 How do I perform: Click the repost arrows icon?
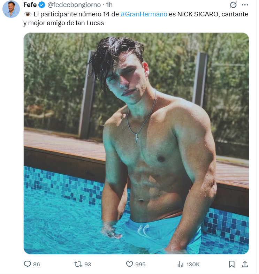(x=78, y=264)
